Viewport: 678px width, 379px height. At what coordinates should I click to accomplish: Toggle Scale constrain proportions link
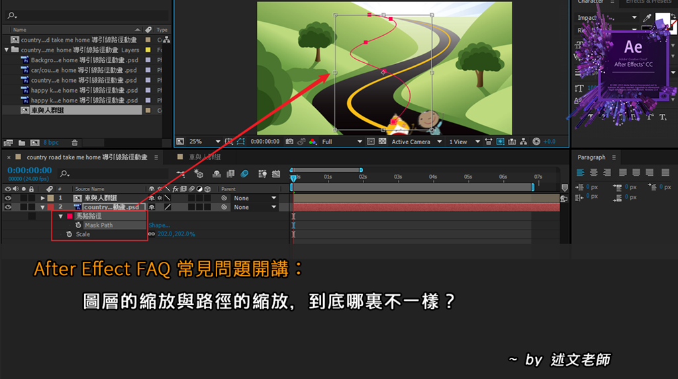pyautogui.click(x=152, y=233)
